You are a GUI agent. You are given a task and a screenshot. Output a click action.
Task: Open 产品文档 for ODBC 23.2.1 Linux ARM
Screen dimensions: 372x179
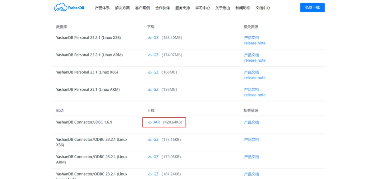point(251,157)
